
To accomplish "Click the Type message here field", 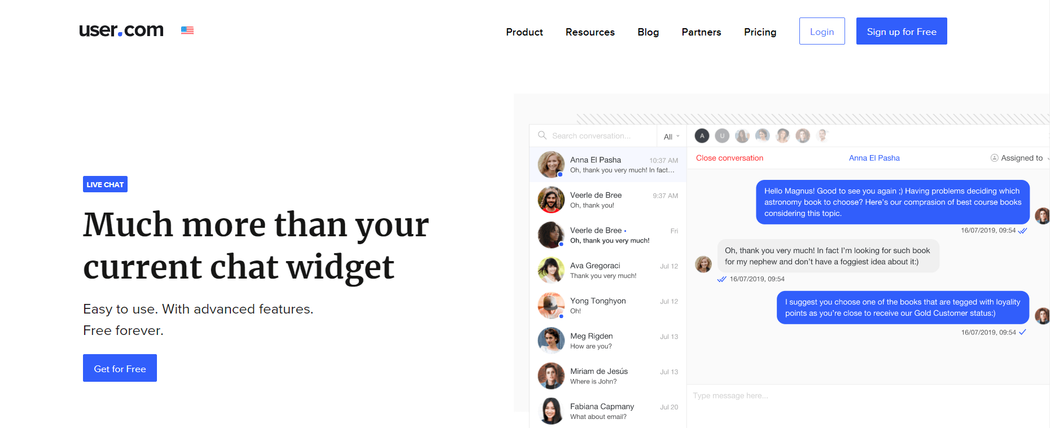I will 867,396.
